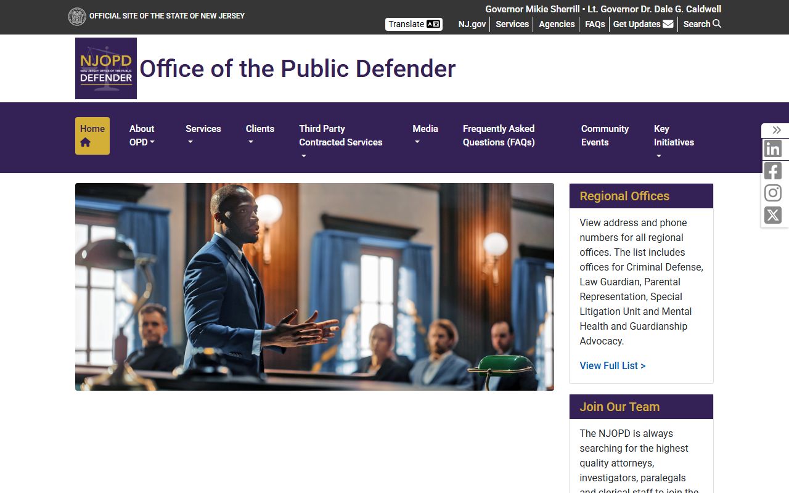Click the Translate button

(414, 24)
